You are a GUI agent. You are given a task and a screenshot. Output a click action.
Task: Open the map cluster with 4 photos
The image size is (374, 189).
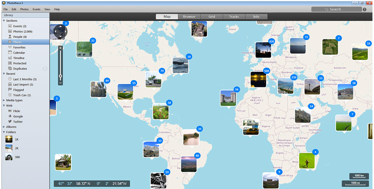coord(307,161)
